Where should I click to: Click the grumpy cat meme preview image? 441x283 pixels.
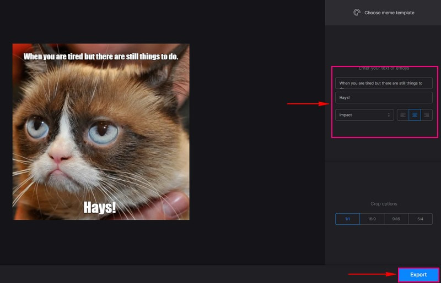(101, 132)
